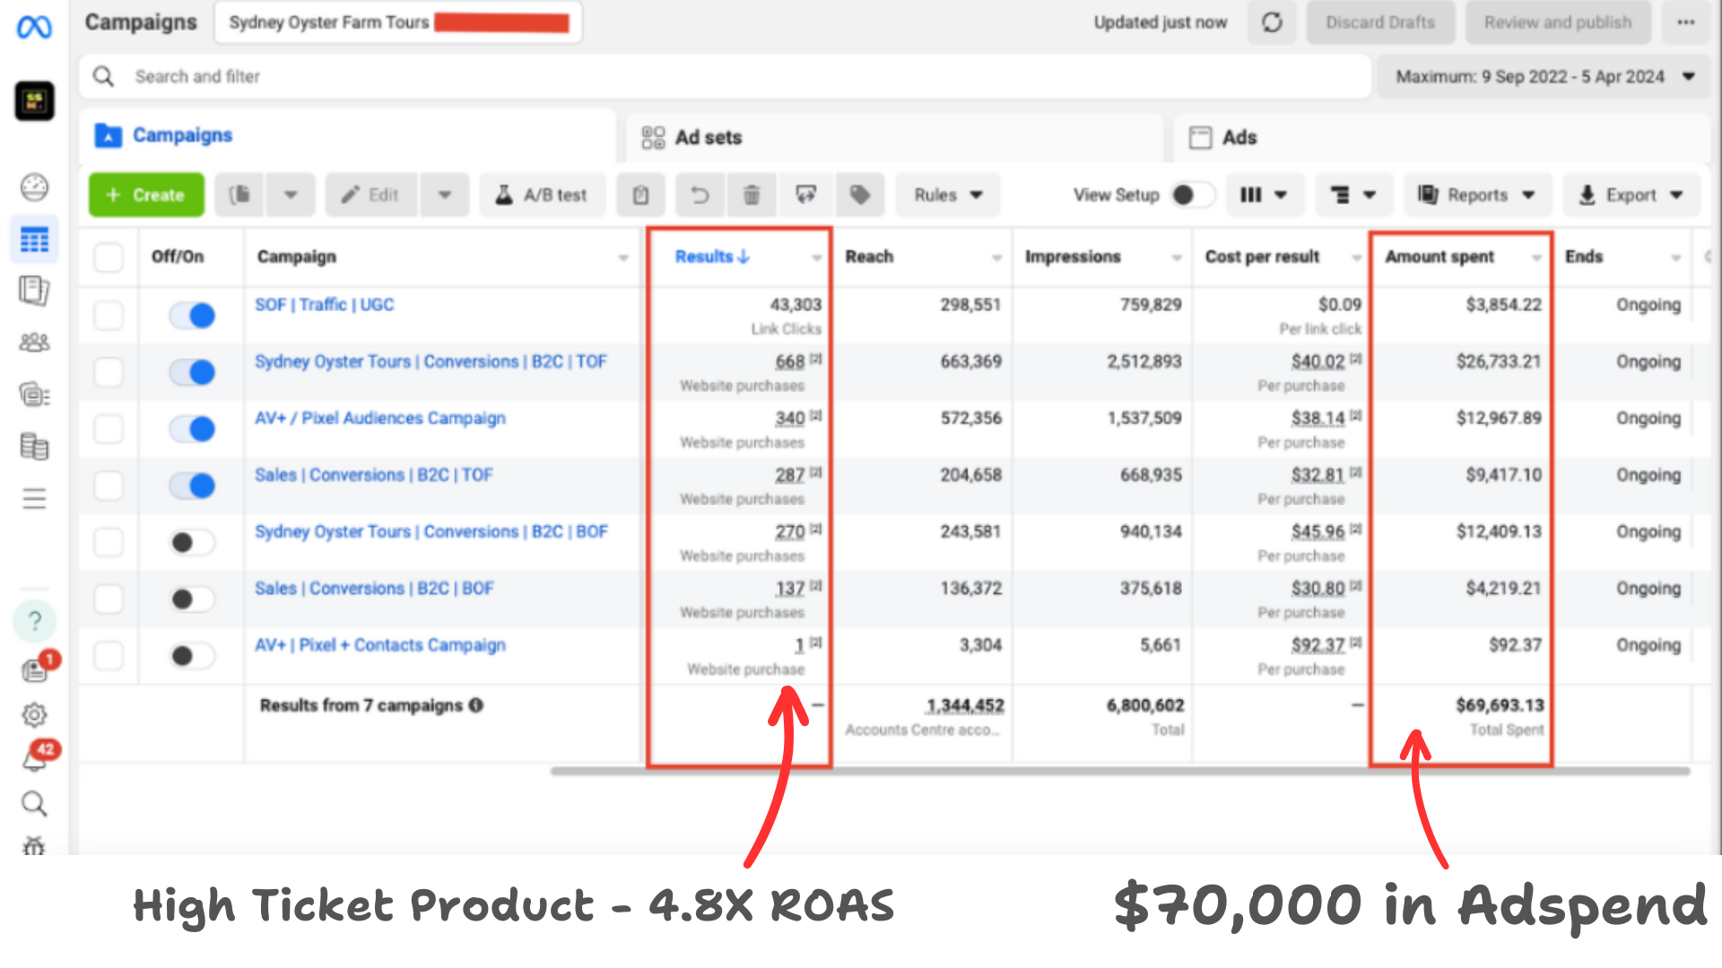Click the Edit button

[370, 194]
